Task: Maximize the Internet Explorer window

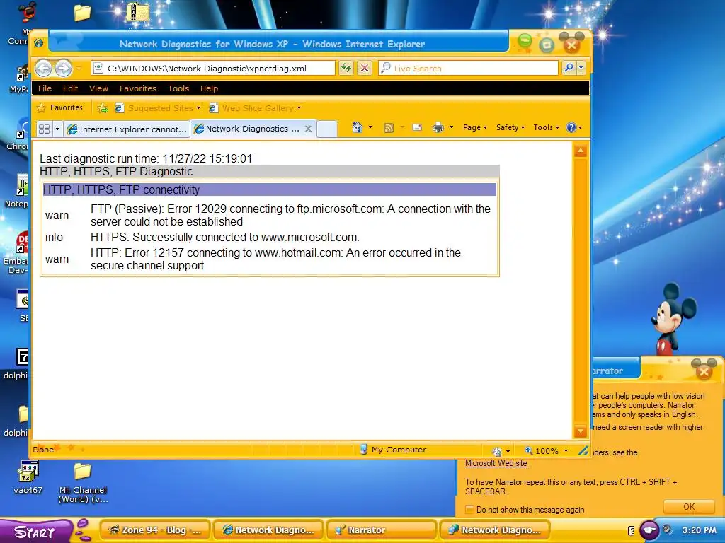Action: tap(547, 45)
